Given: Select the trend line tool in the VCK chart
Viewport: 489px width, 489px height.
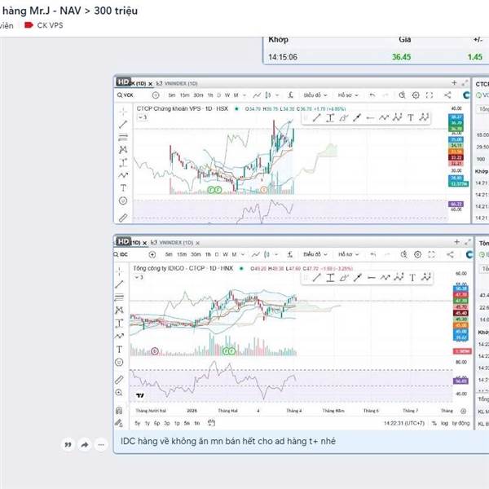Looking at the screenshot, I should [123, 124].
